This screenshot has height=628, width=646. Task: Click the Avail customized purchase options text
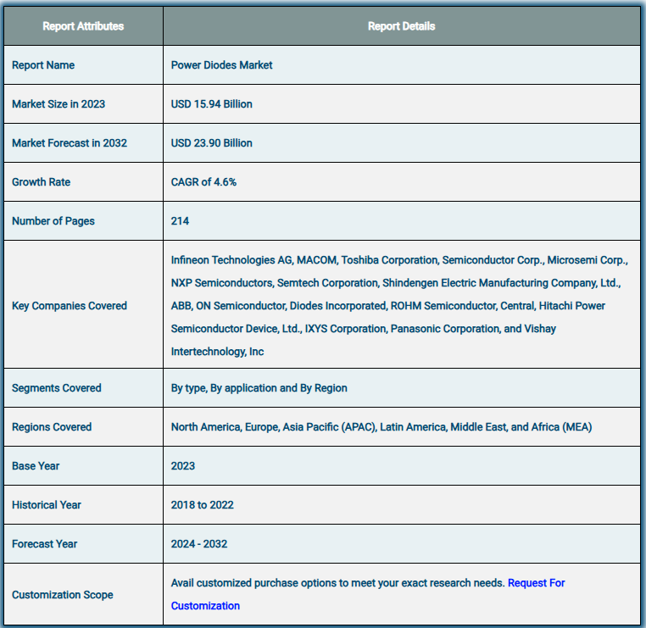click(337, 583)
